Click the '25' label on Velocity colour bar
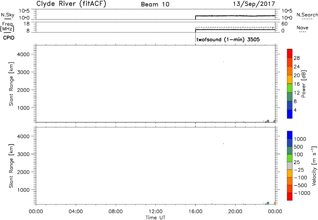Screen dimensions: 318x220 [x=297, y=162]
